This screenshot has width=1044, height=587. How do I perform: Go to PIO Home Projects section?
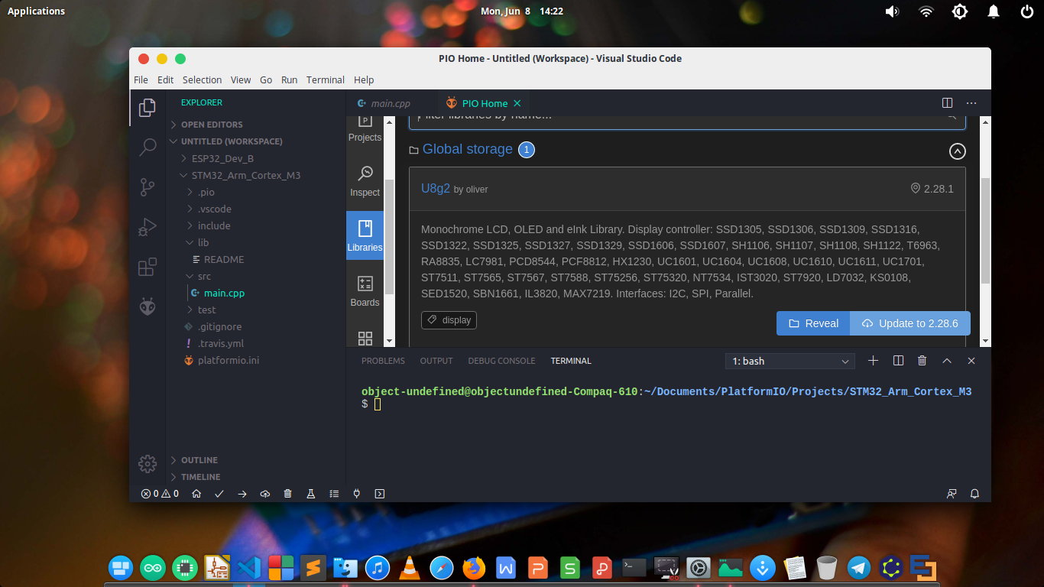click(365, 128)
